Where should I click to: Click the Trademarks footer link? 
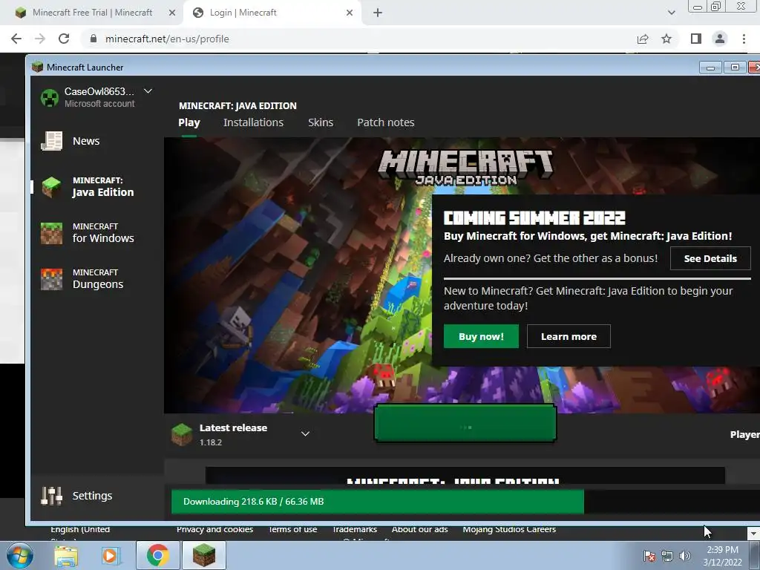coord(355,529)
